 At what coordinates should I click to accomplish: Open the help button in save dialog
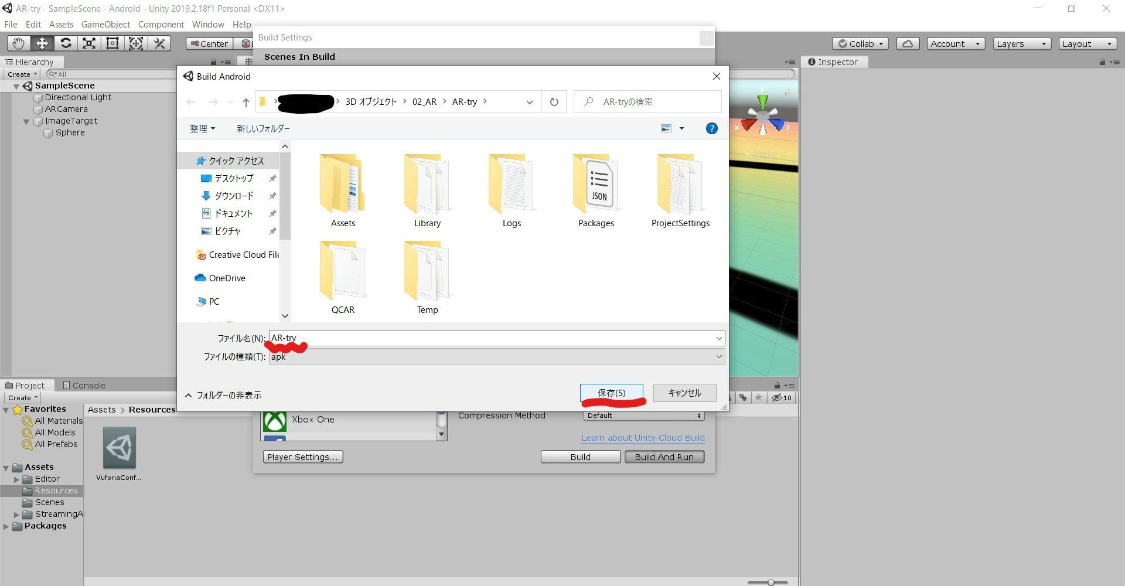712,128
